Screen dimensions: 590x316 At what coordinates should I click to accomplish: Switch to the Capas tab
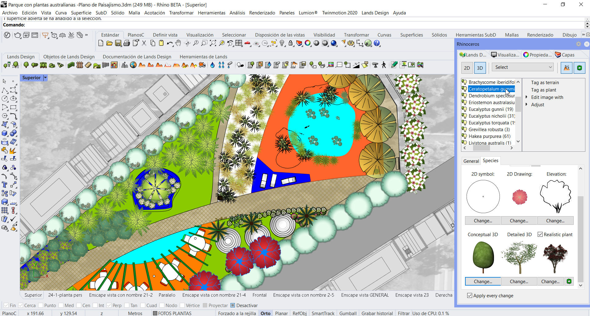click(x=566, y=55)
